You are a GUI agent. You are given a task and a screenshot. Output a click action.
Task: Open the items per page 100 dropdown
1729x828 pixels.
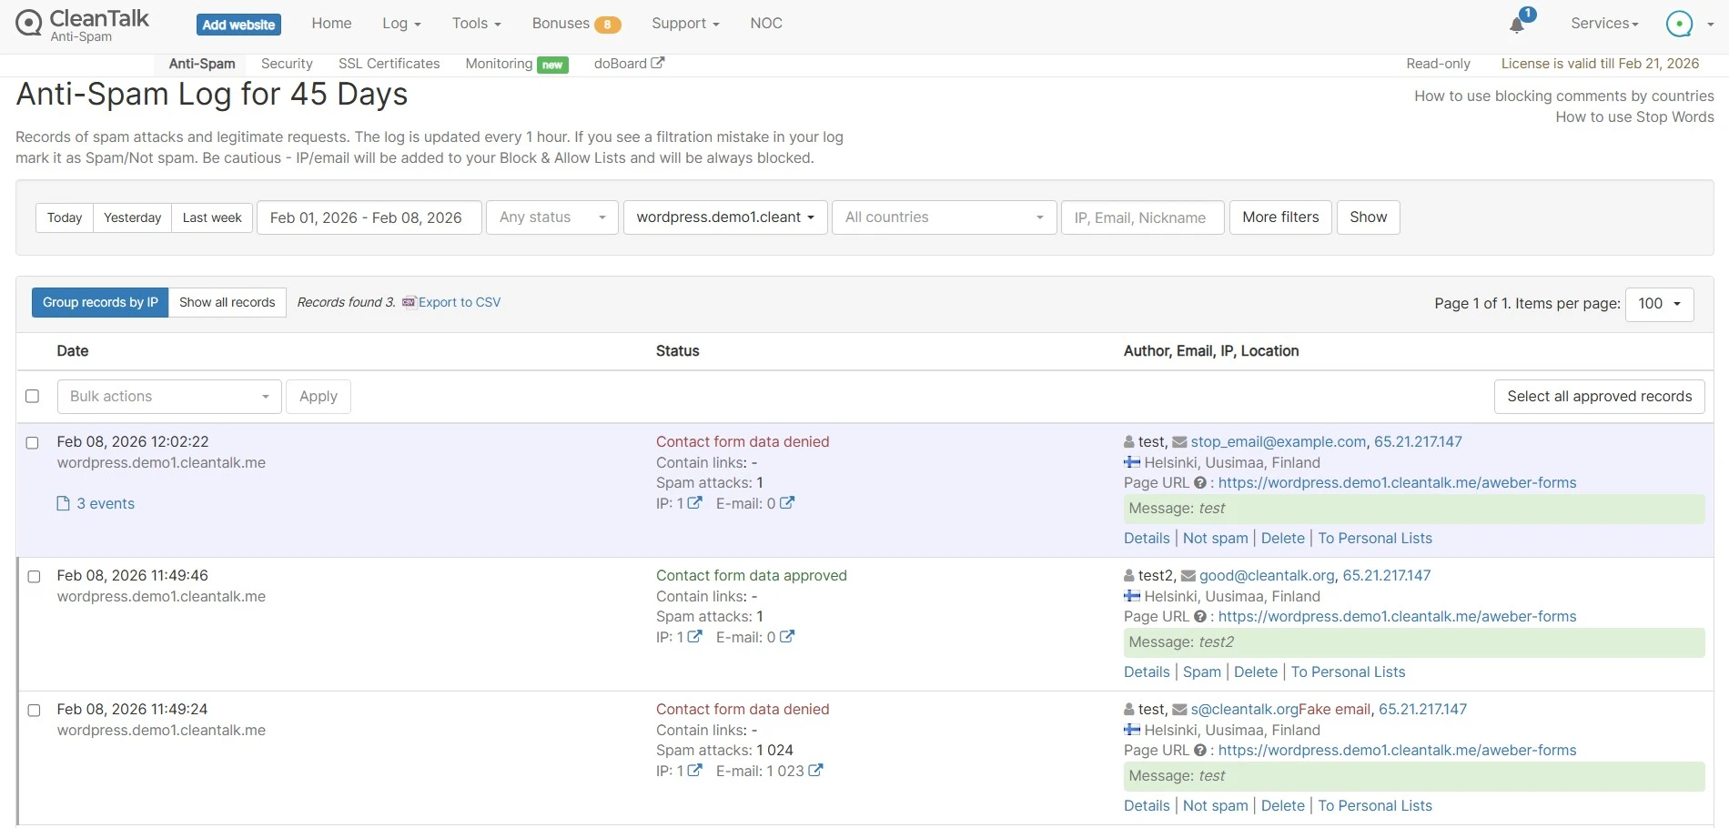pyautogui.click(x=1658, y=304)
